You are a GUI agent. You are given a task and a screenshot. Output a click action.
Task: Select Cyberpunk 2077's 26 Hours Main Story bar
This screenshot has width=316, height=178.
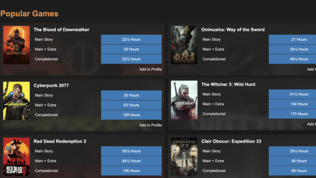click(x=131, y=95)
